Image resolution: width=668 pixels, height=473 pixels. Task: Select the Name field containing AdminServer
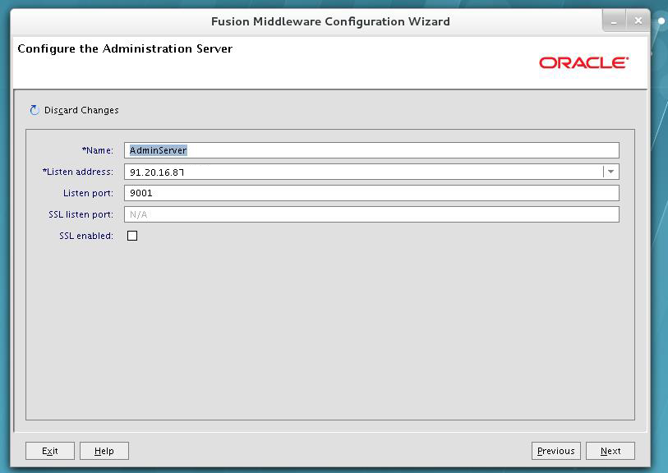point(371,150)
